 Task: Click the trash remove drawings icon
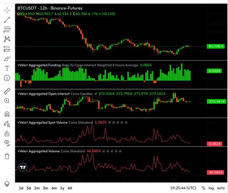click(x=7, y=156)
